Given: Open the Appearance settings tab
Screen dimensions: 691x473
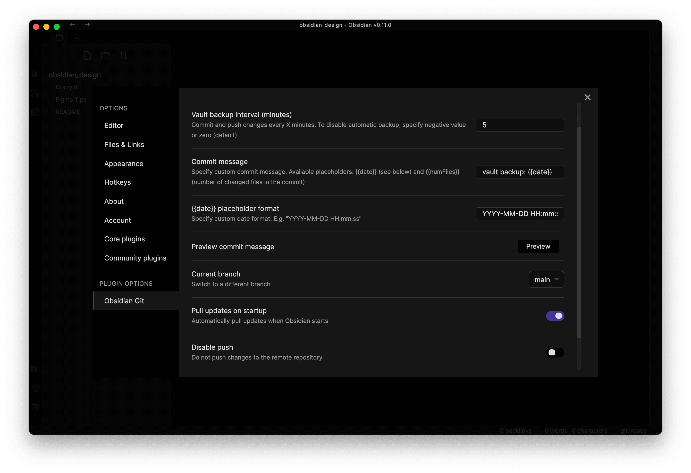Looking at the screenshot, I should (x=124, y=164).
